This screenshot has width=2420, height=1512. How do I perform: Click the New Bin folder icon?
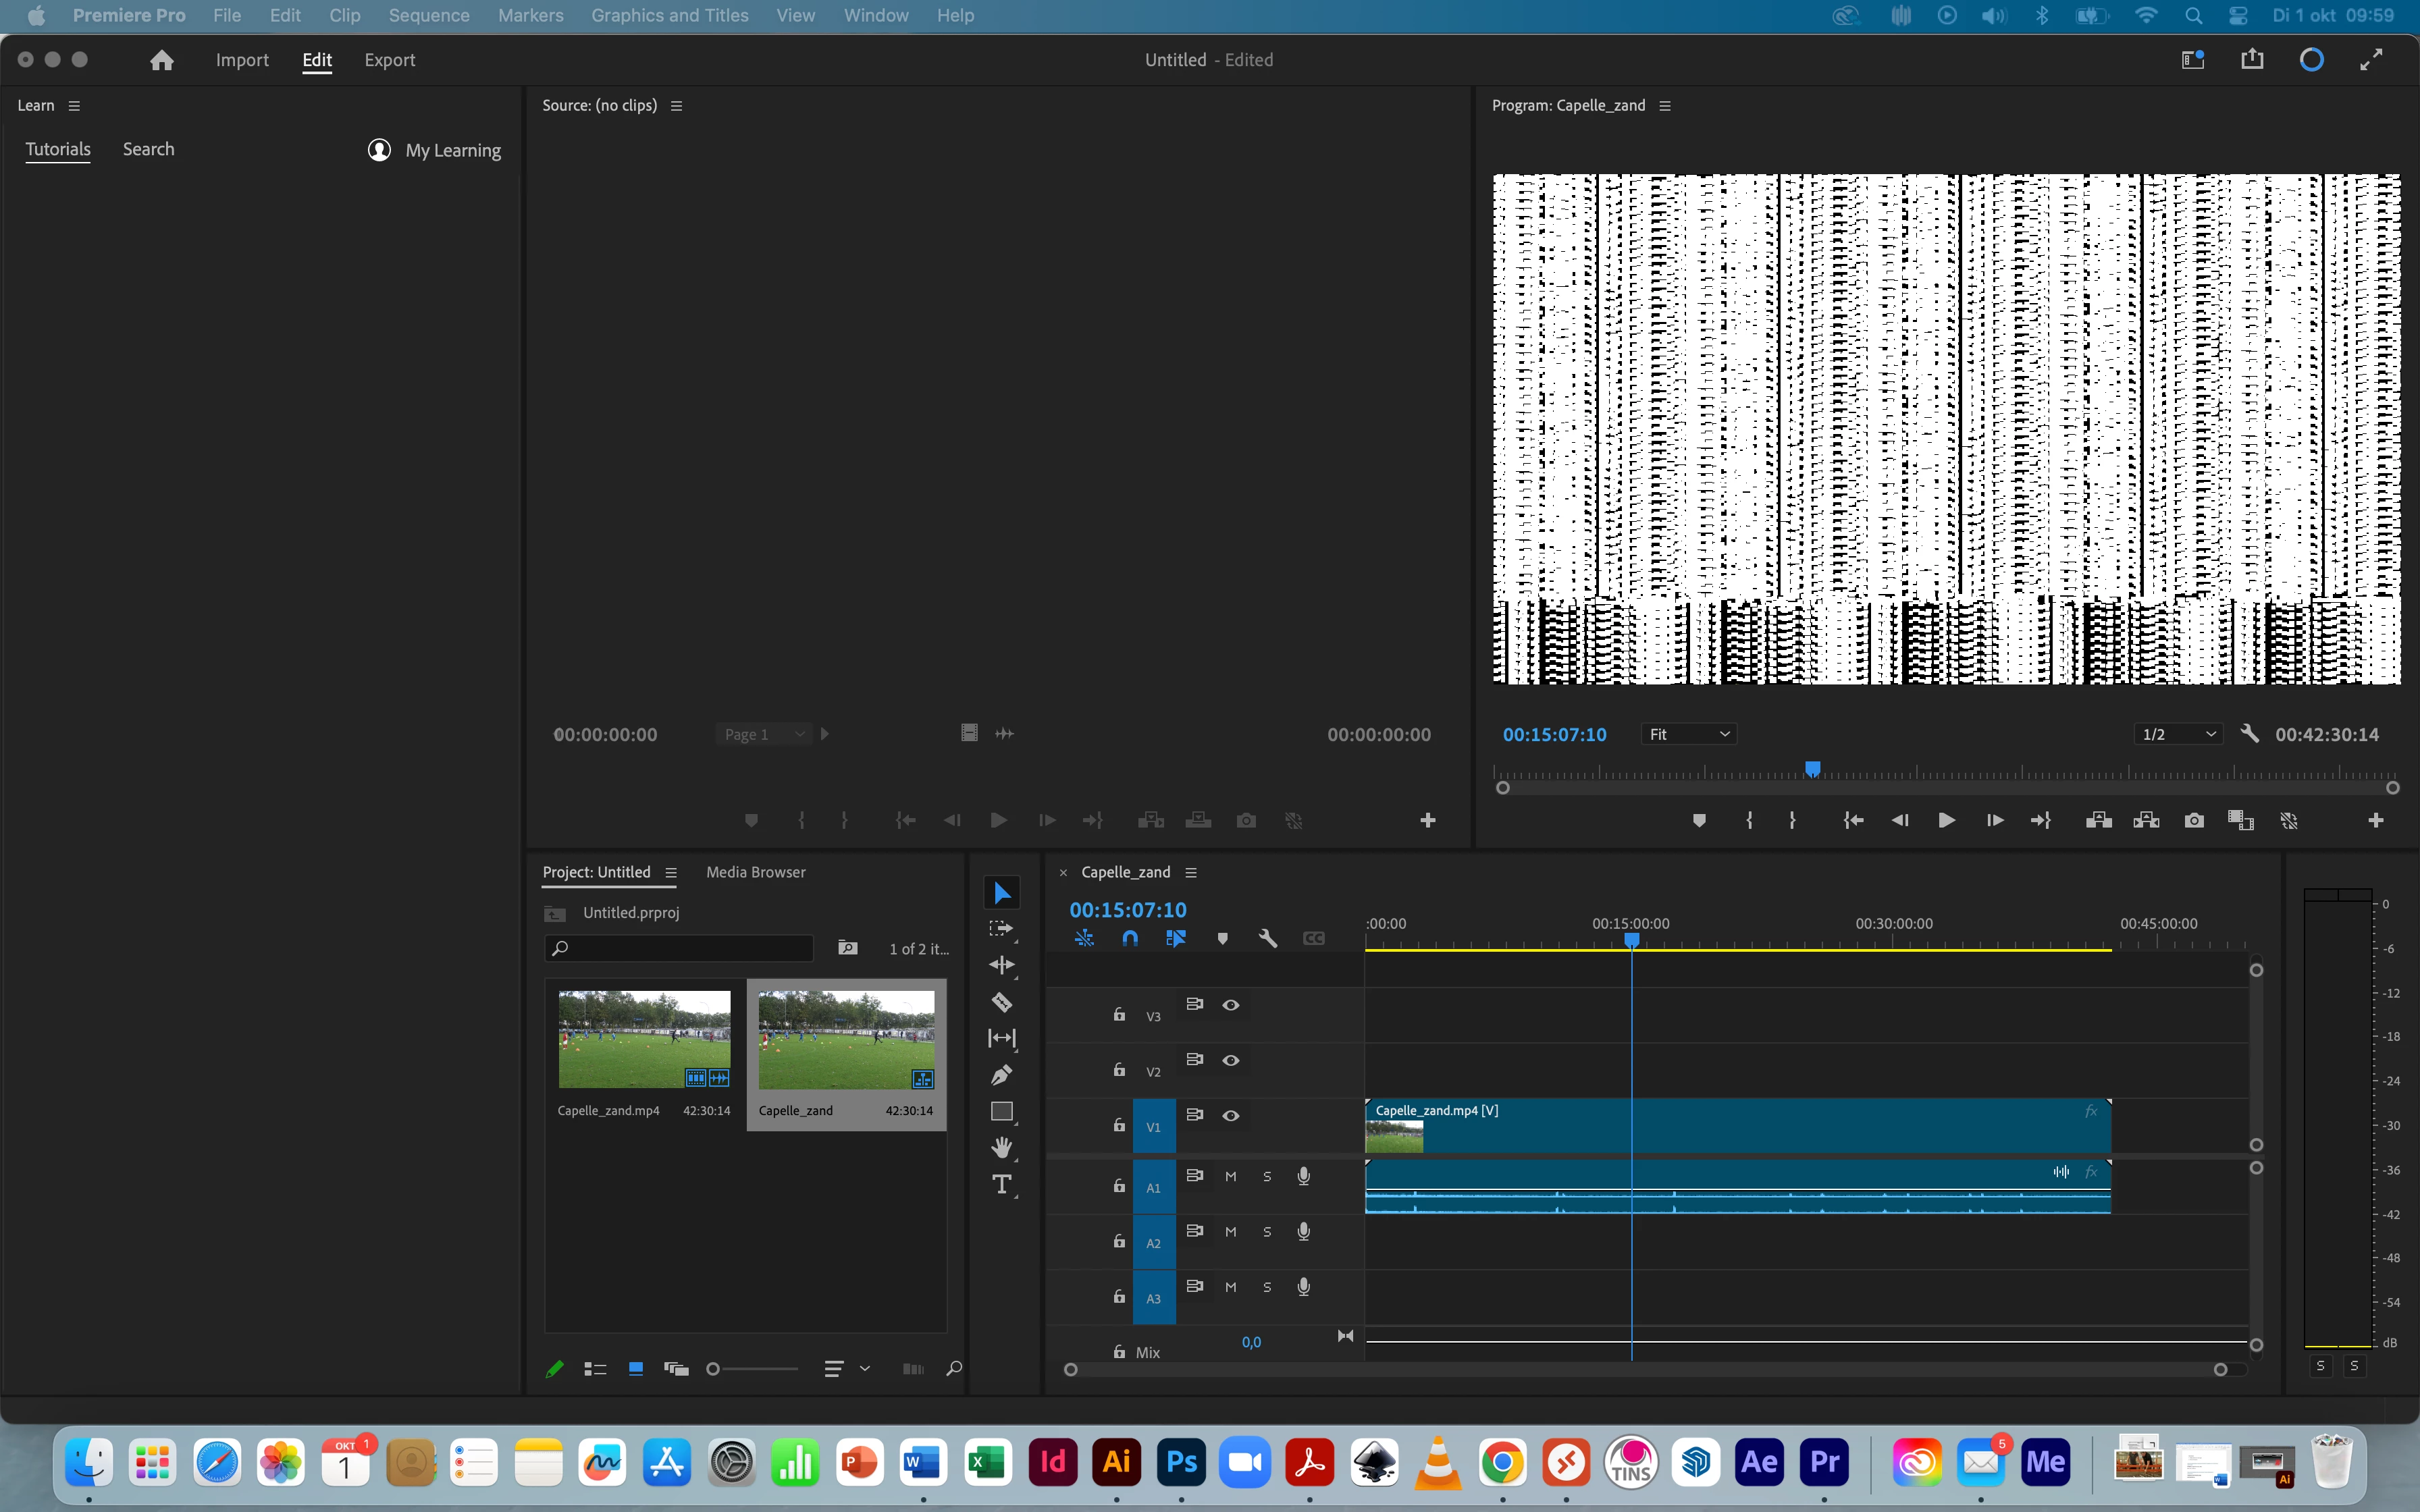coord(848,947)
